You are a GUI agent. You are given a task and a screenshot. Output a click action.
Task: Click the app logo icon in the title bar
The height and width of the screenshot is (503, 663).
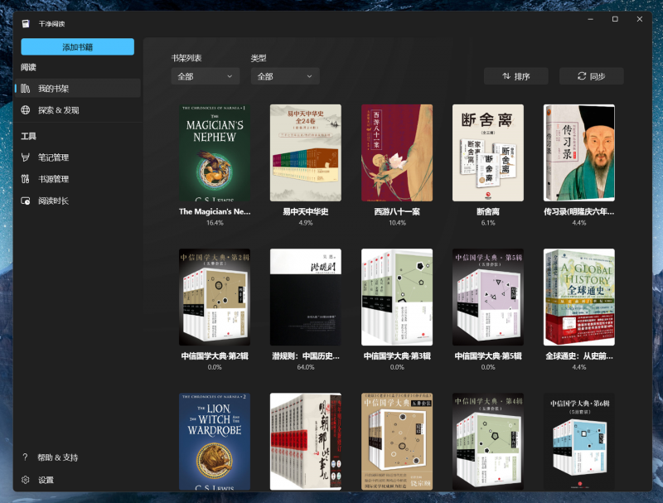[x=26, y=24]
